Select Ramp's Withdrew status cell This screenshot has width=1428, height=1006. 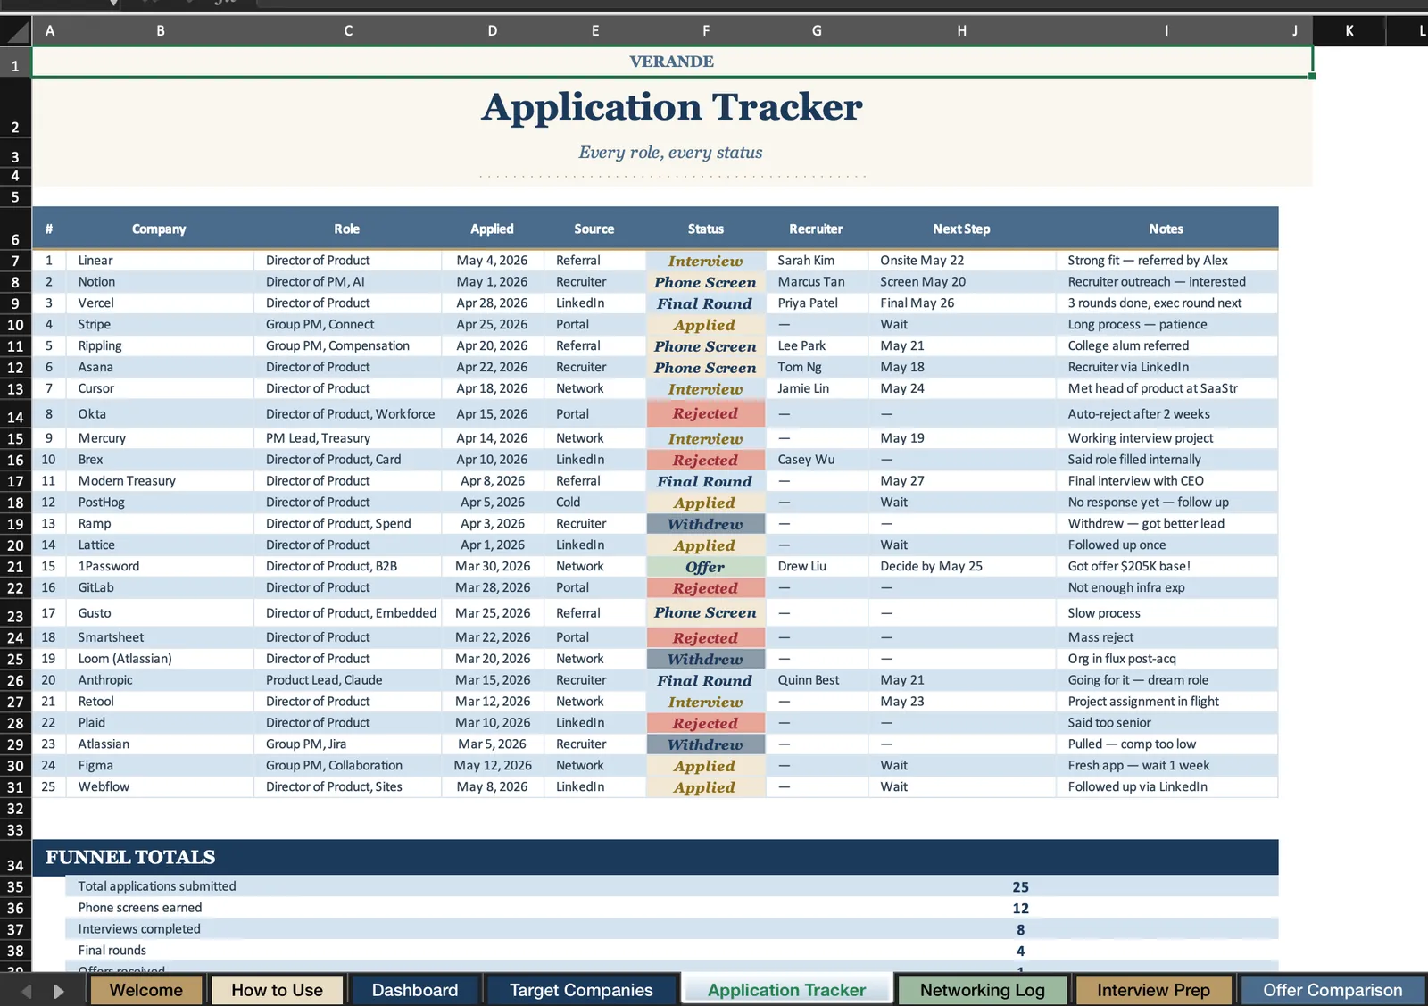[x=705, y=524]
